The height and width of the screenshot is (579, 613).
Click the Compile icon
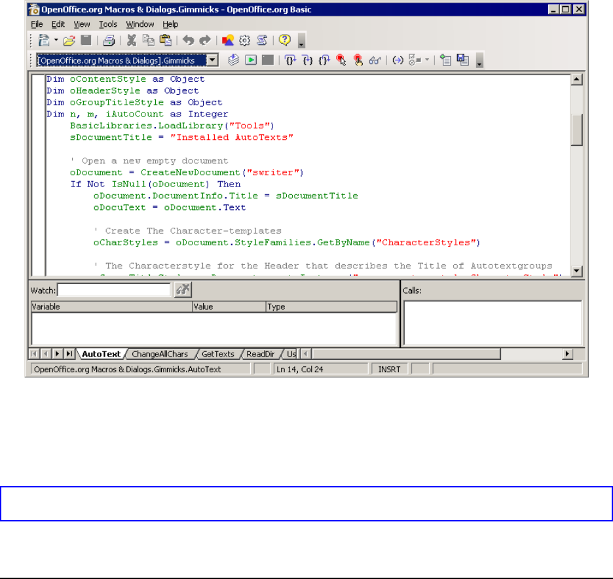[233, 60]
